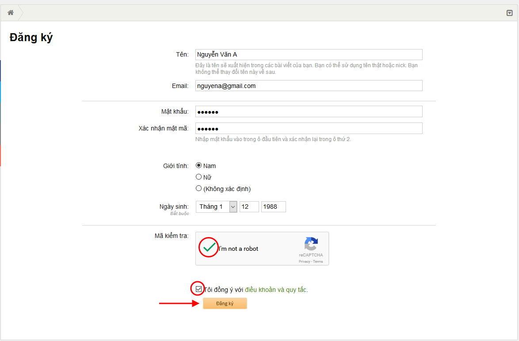Open the top-right dropdown arrow icon
This screenshot has height=341, width=519.
click(509, 13)
